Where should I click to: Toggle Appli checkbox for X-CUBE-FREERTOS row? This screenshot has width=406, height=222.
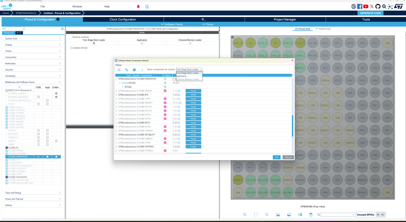(x=47, y=157)
